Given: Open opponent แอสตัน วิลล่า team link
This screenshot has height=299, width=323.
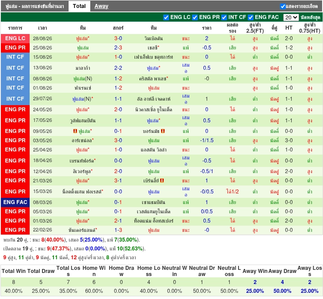Looking at the screenshot, I should pyautogui.click(x=154, y=150).
